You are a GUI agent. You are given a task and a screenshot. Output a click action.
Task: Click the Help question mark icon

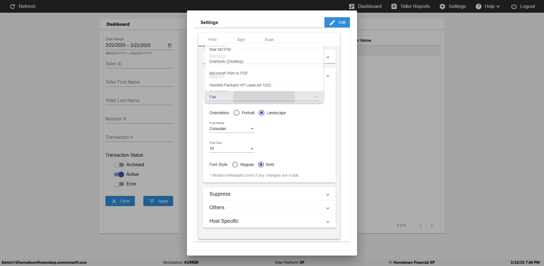[478, 6]
